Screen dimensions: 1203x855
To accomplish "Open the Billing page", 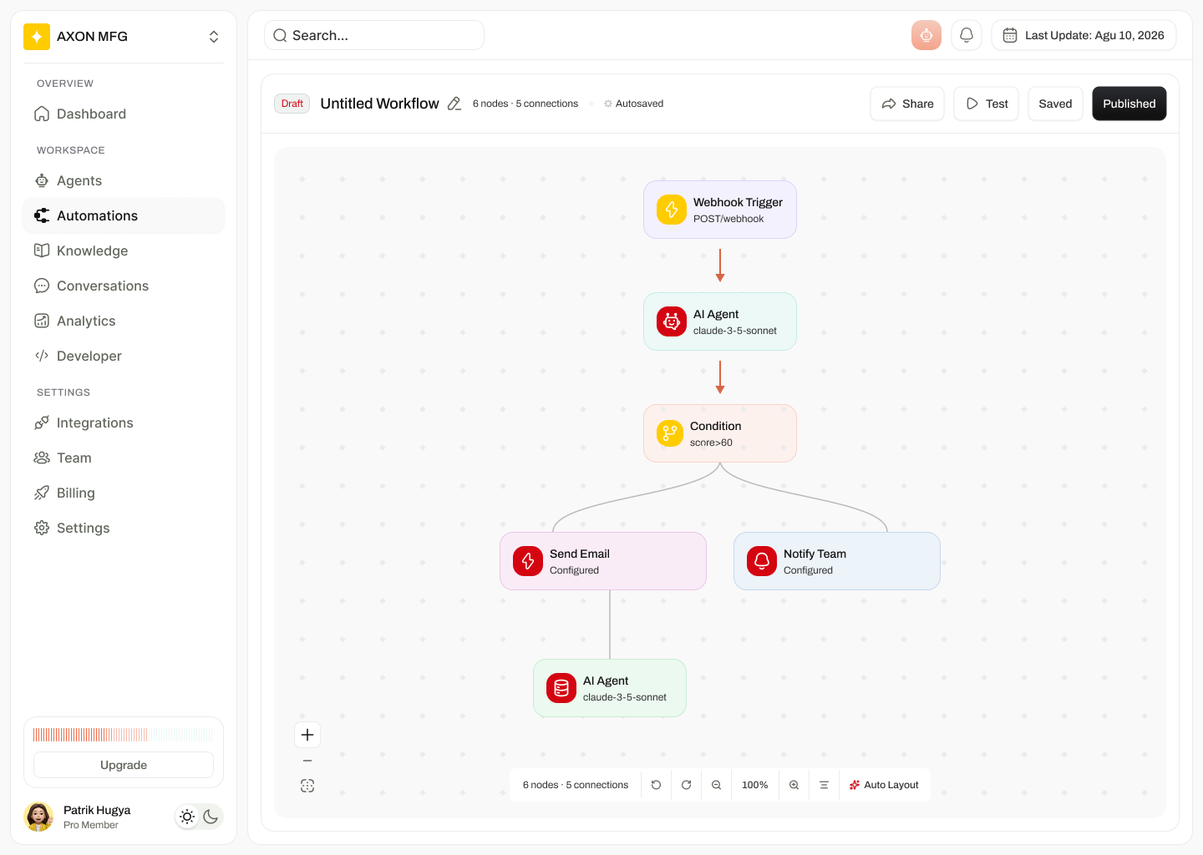I will [124, 493].
